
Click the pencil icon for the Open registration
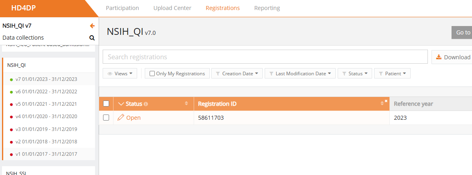click(121, 118)
